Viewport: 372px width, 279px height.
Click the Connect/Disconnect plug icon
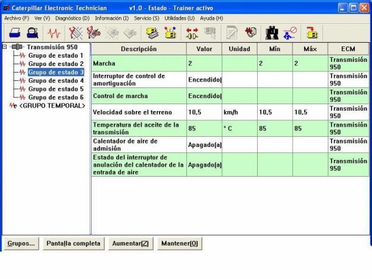click(192, 33)
